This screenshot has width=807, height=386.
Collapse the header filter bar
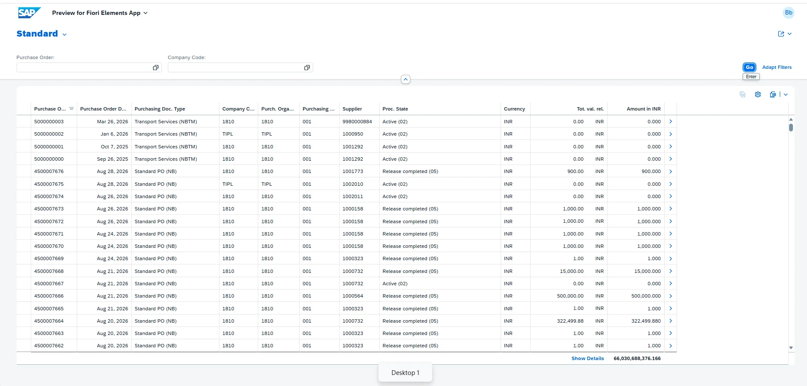(x=406, y=79)
